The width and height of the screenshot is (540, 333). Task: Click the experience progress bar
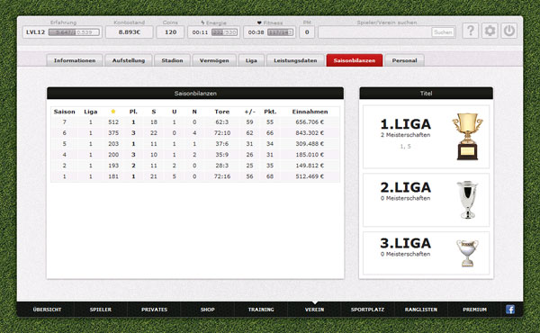[x=74, y=32]
